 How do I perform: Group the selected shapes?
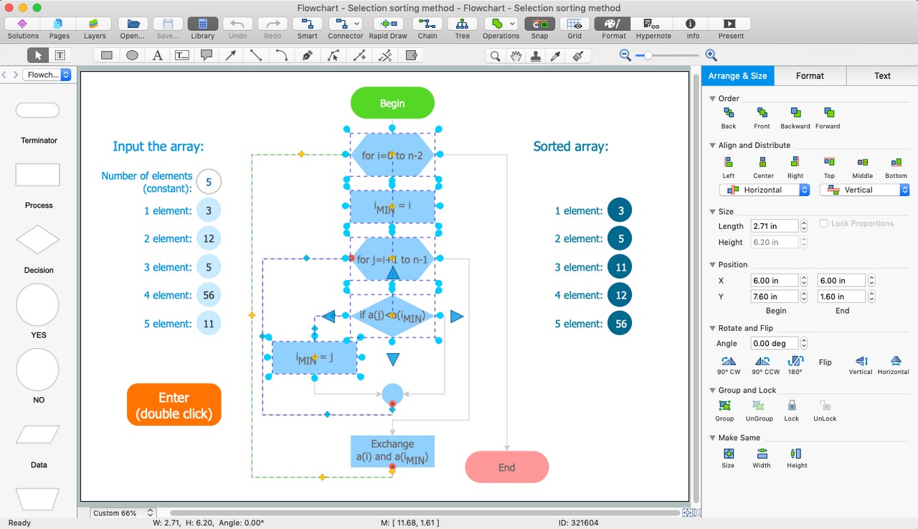[724, 406]
